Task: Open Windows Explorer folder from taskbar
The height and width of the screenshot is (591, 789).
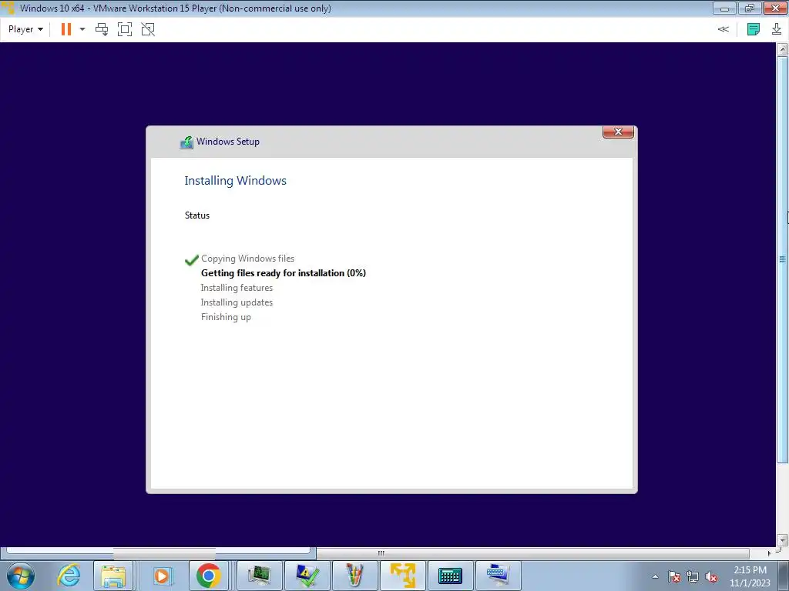Action: tap(113, 576)
